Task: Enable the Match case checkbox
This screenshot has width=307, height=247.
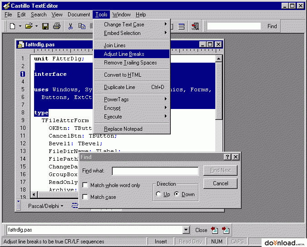Action: coord(85,197)
